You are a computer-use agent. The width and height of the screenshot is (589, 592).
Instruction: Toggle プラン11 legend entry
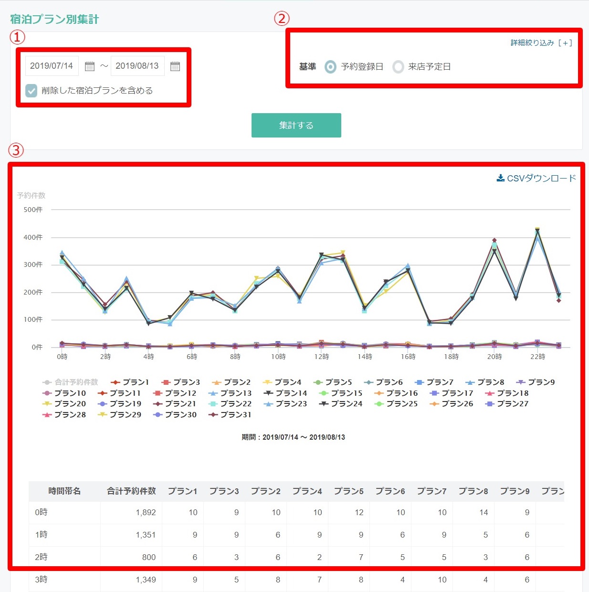119,393
